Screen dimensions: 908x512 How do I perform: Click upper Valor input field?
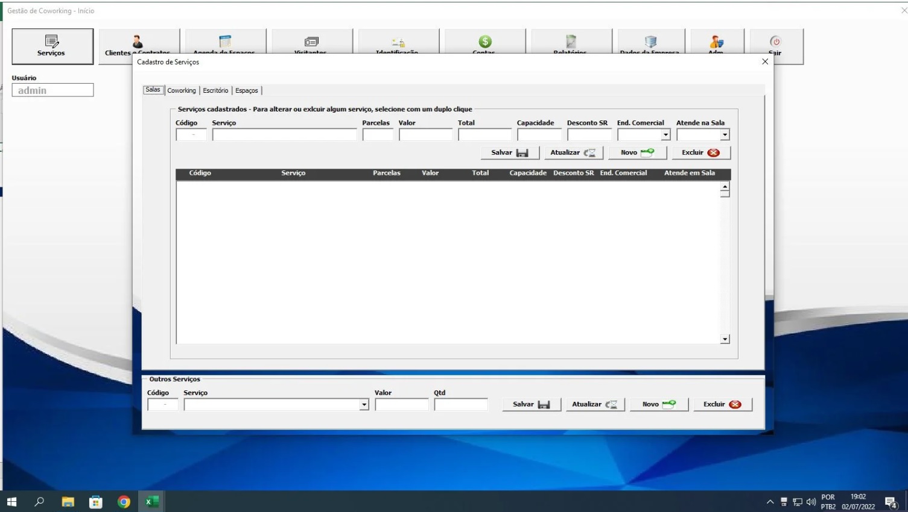[x=425, y=135]
